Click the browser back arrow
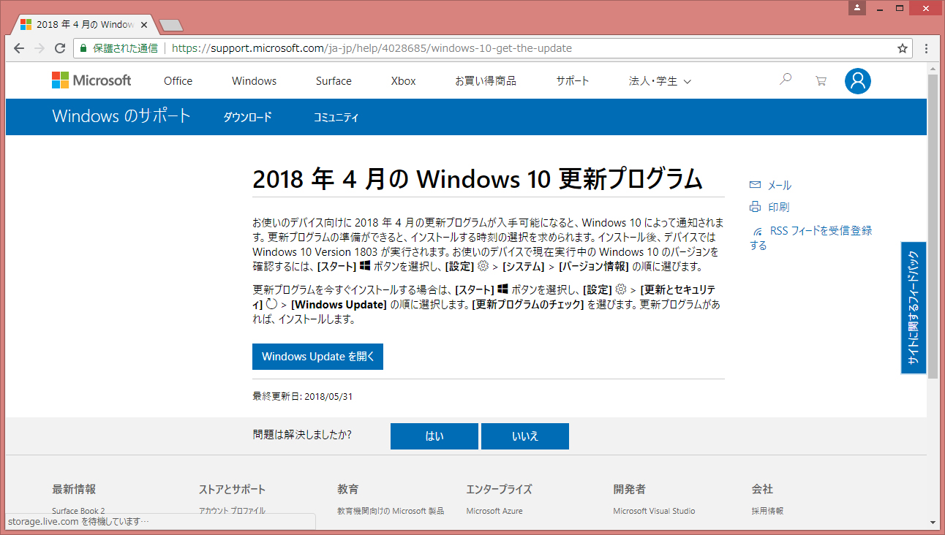 (x=19, y=48)
